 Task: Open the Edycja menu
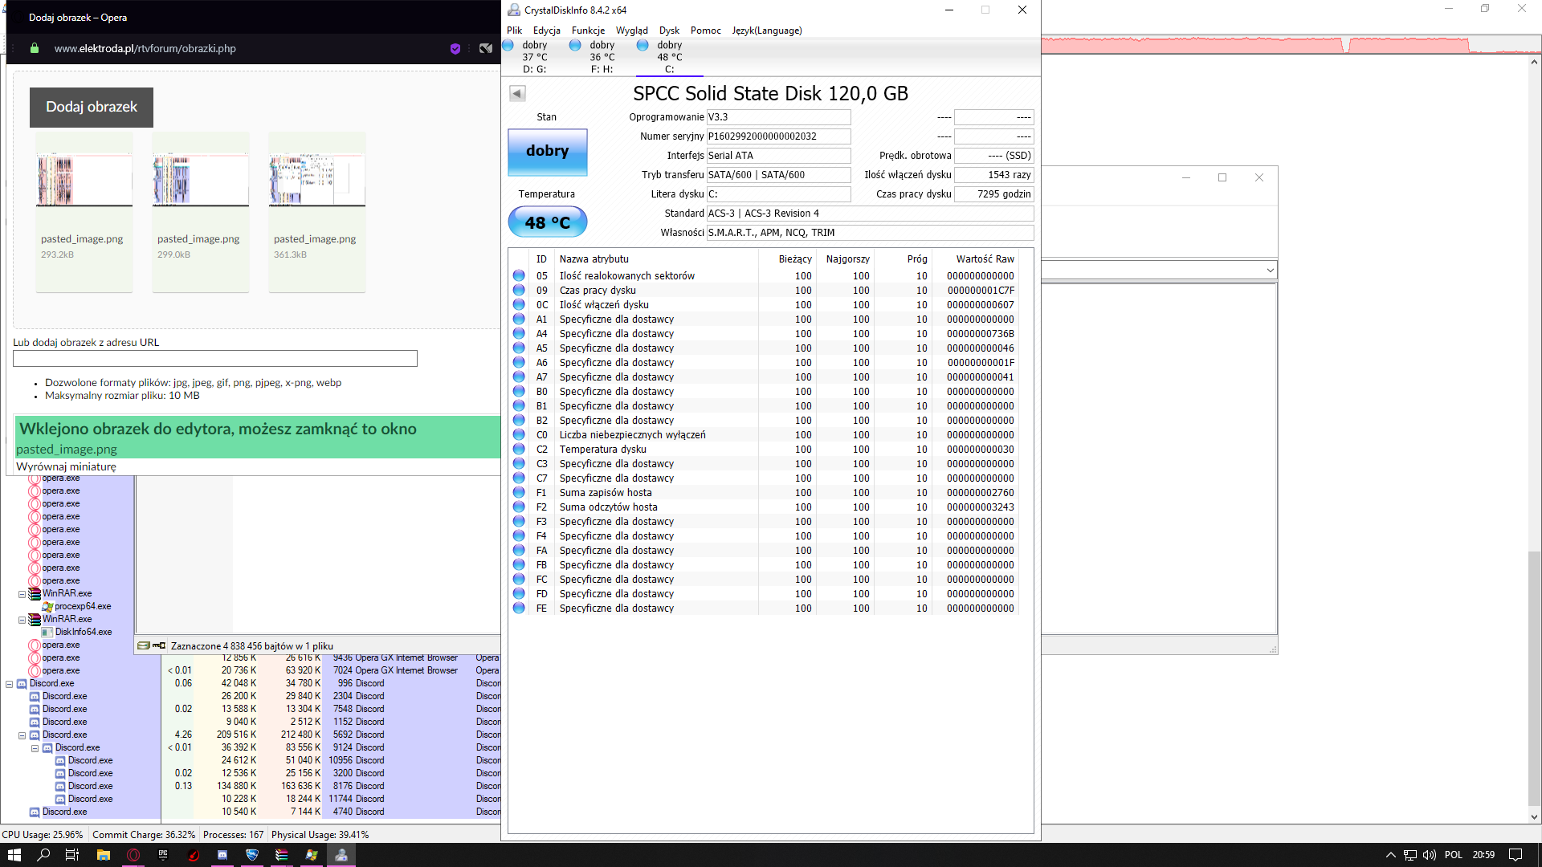547,31
